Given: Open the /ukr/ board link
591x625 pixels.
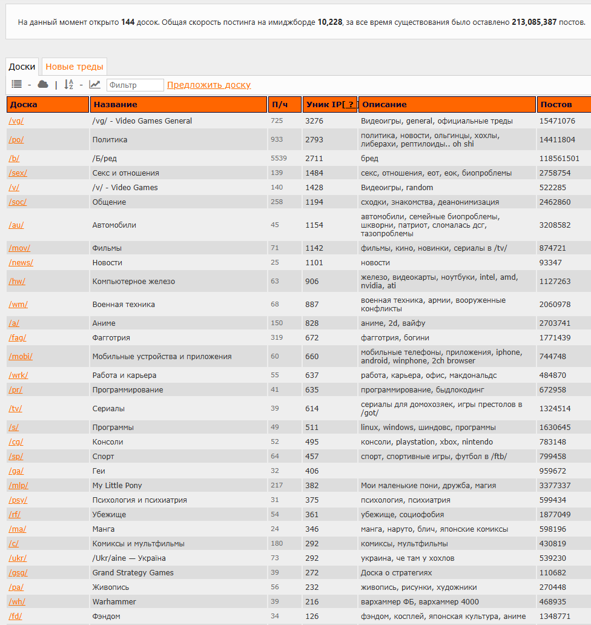Looking at the screenshot, I should tap(18, 558).
